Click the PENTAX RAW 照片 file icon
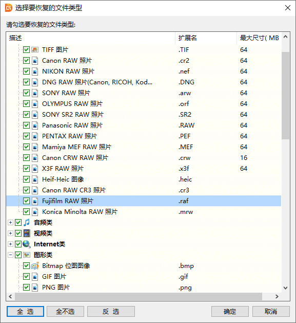This screenshot has width=296, height=323. point(35,136)
